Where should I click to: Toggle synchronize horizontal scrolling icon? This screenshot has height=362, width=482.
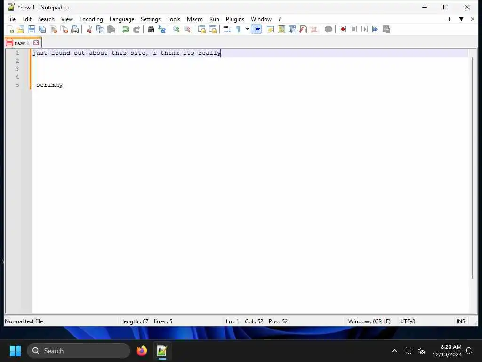point(213,30)
